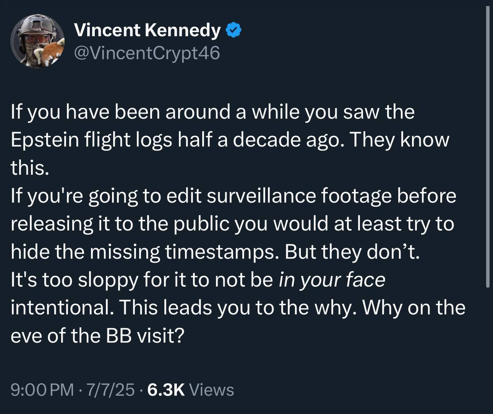The width and height of the screenshot is (493, 414).
Task: Click the 7/7/25 post date
Action: point(111,390)
